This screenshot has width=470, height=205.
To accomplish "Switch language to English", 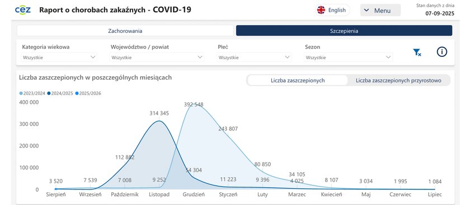I will pyautogui.click(x=333, y=10).
